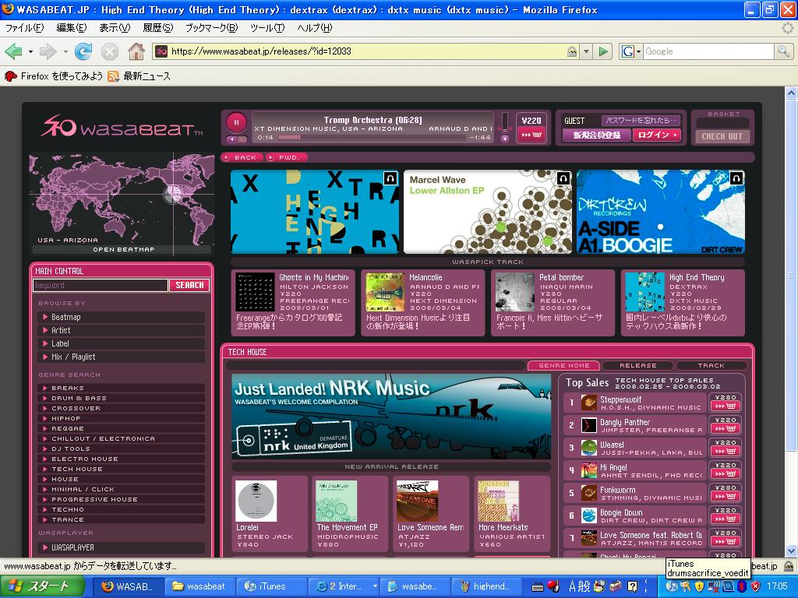This screenshot has width=798, height=598.
Task: Select the GENRE HOME tab
Action: (x=564, y=365)
